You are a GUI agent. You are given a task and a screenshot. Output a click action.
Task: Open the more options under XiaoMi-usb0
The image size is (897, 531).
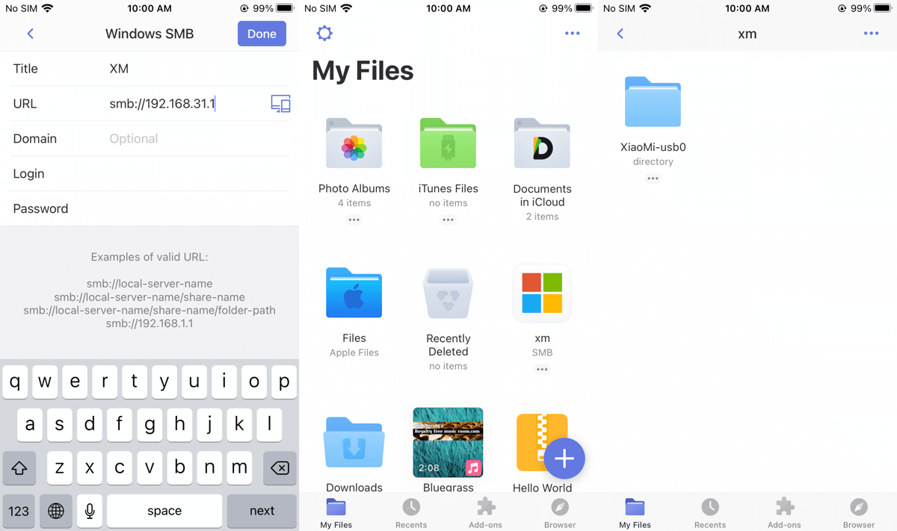(x=653, y=178)
